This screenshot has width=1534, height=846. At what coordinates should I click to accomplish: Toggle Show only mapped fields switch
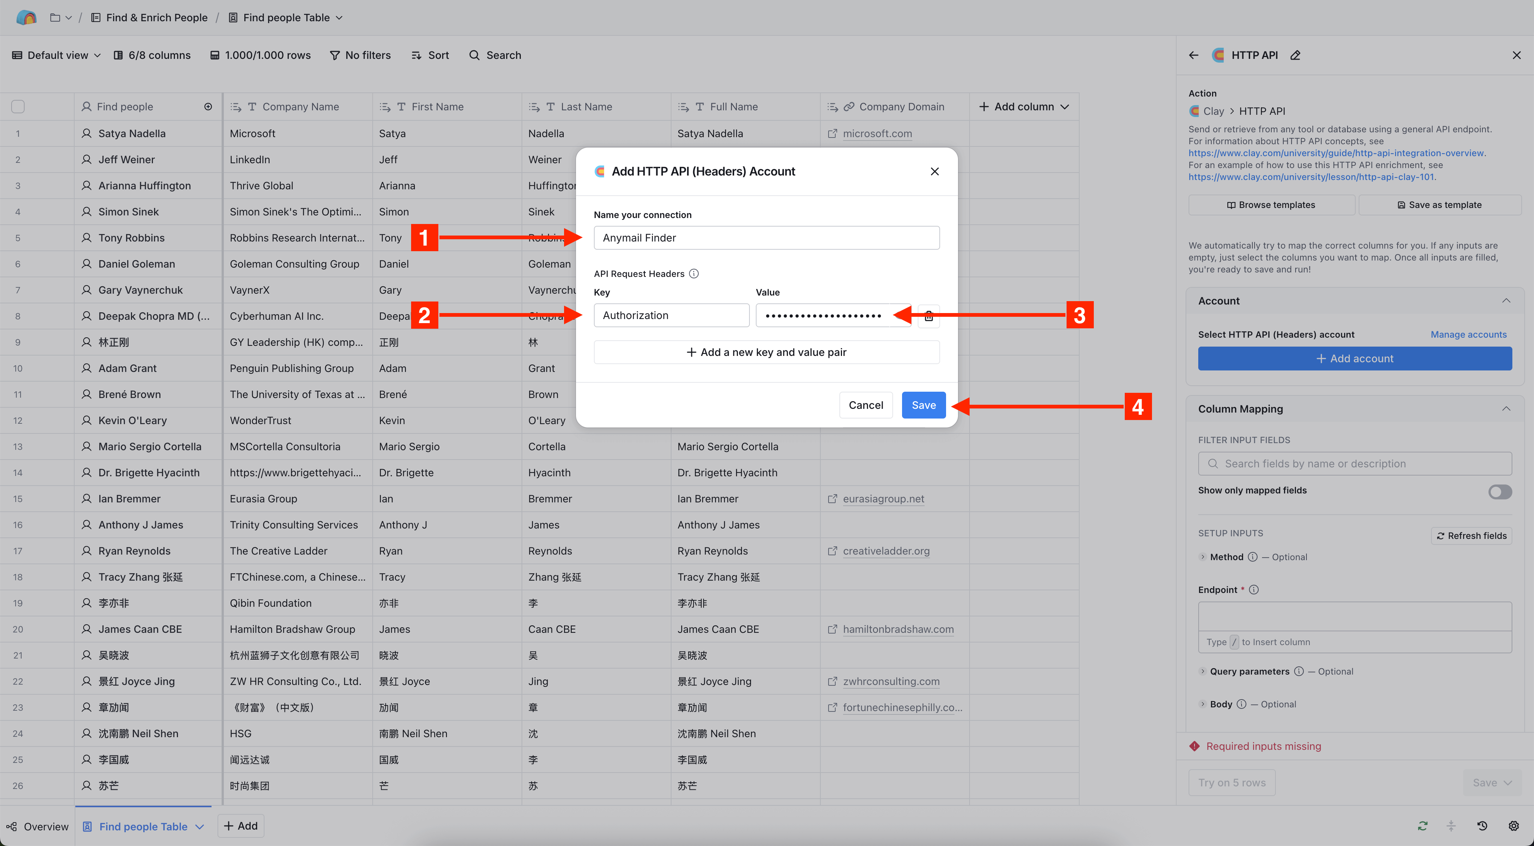point(1499,492)
